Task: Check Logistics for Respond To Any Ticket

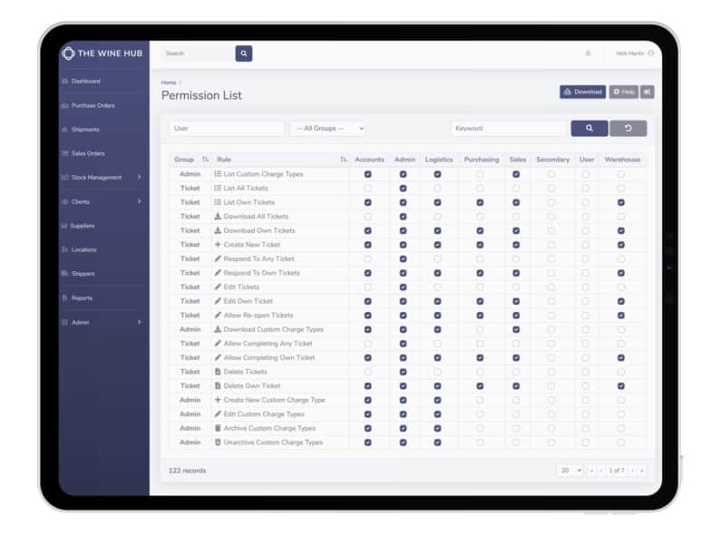Action: pyautogui.click(x=438, y=259)
